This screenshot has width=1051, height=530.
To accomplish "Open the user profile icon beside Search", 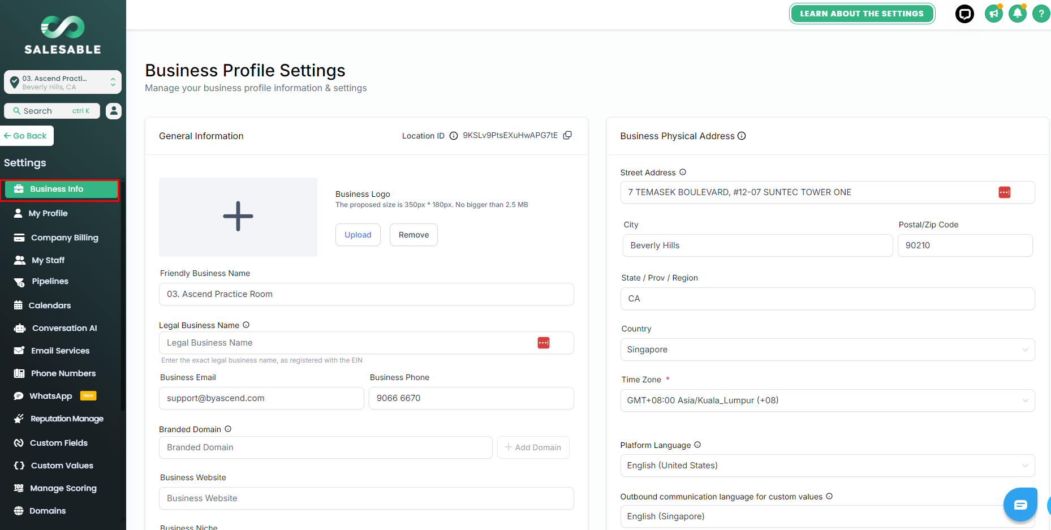I will pyautogui.click(x=114, y=111).
